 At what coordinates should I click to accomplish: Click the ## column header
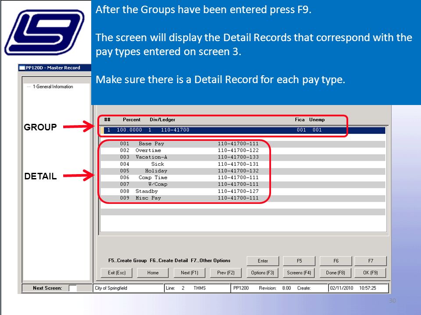tap(107, 120)
